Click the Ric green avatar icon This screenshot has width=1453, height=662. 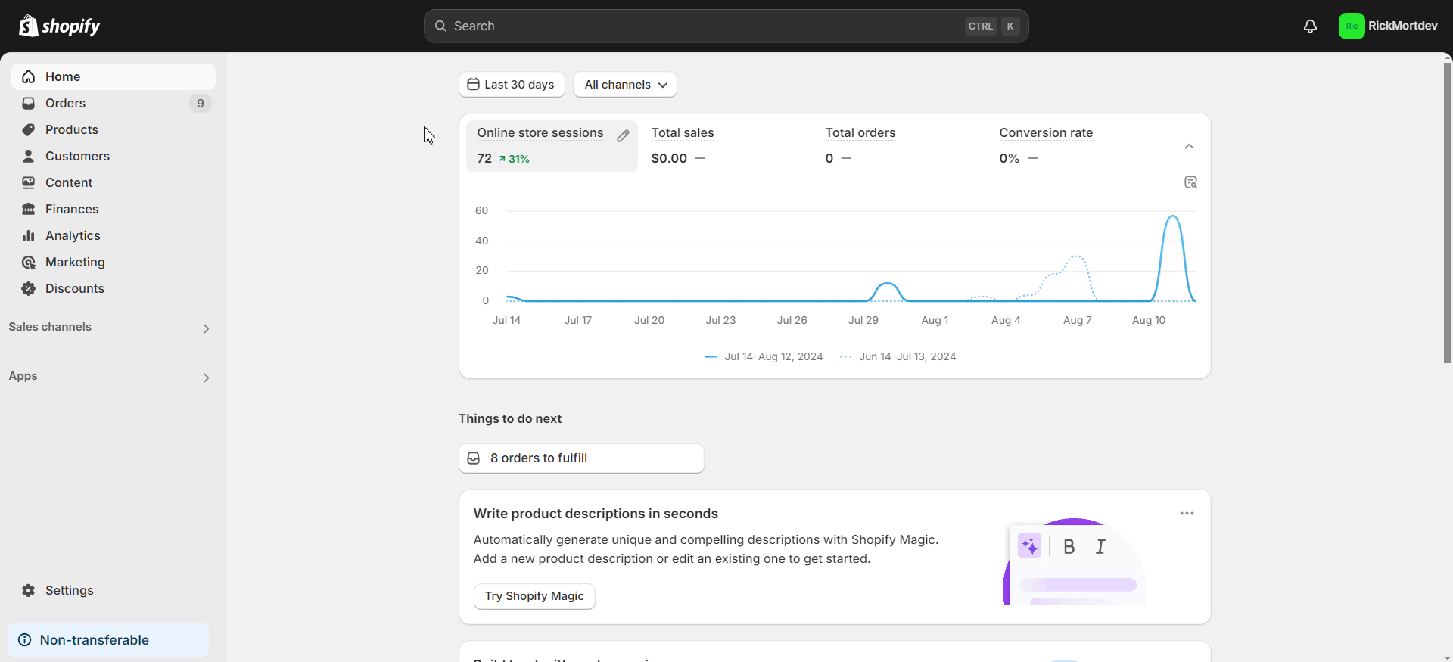click(x=1352, y=26)
